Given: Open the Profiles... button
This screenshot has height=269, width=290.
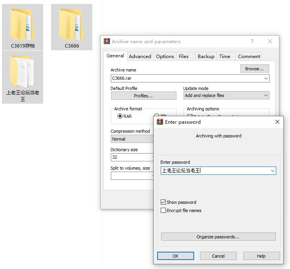Looking at the screenshot, I should point(143,96).
